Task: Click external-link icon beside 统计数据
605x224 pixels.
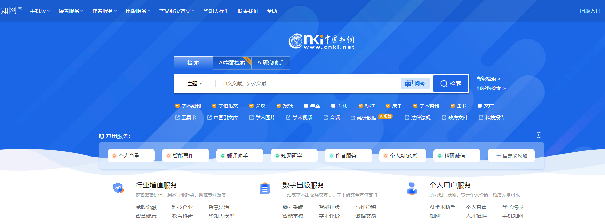Action: coord(353,118)
